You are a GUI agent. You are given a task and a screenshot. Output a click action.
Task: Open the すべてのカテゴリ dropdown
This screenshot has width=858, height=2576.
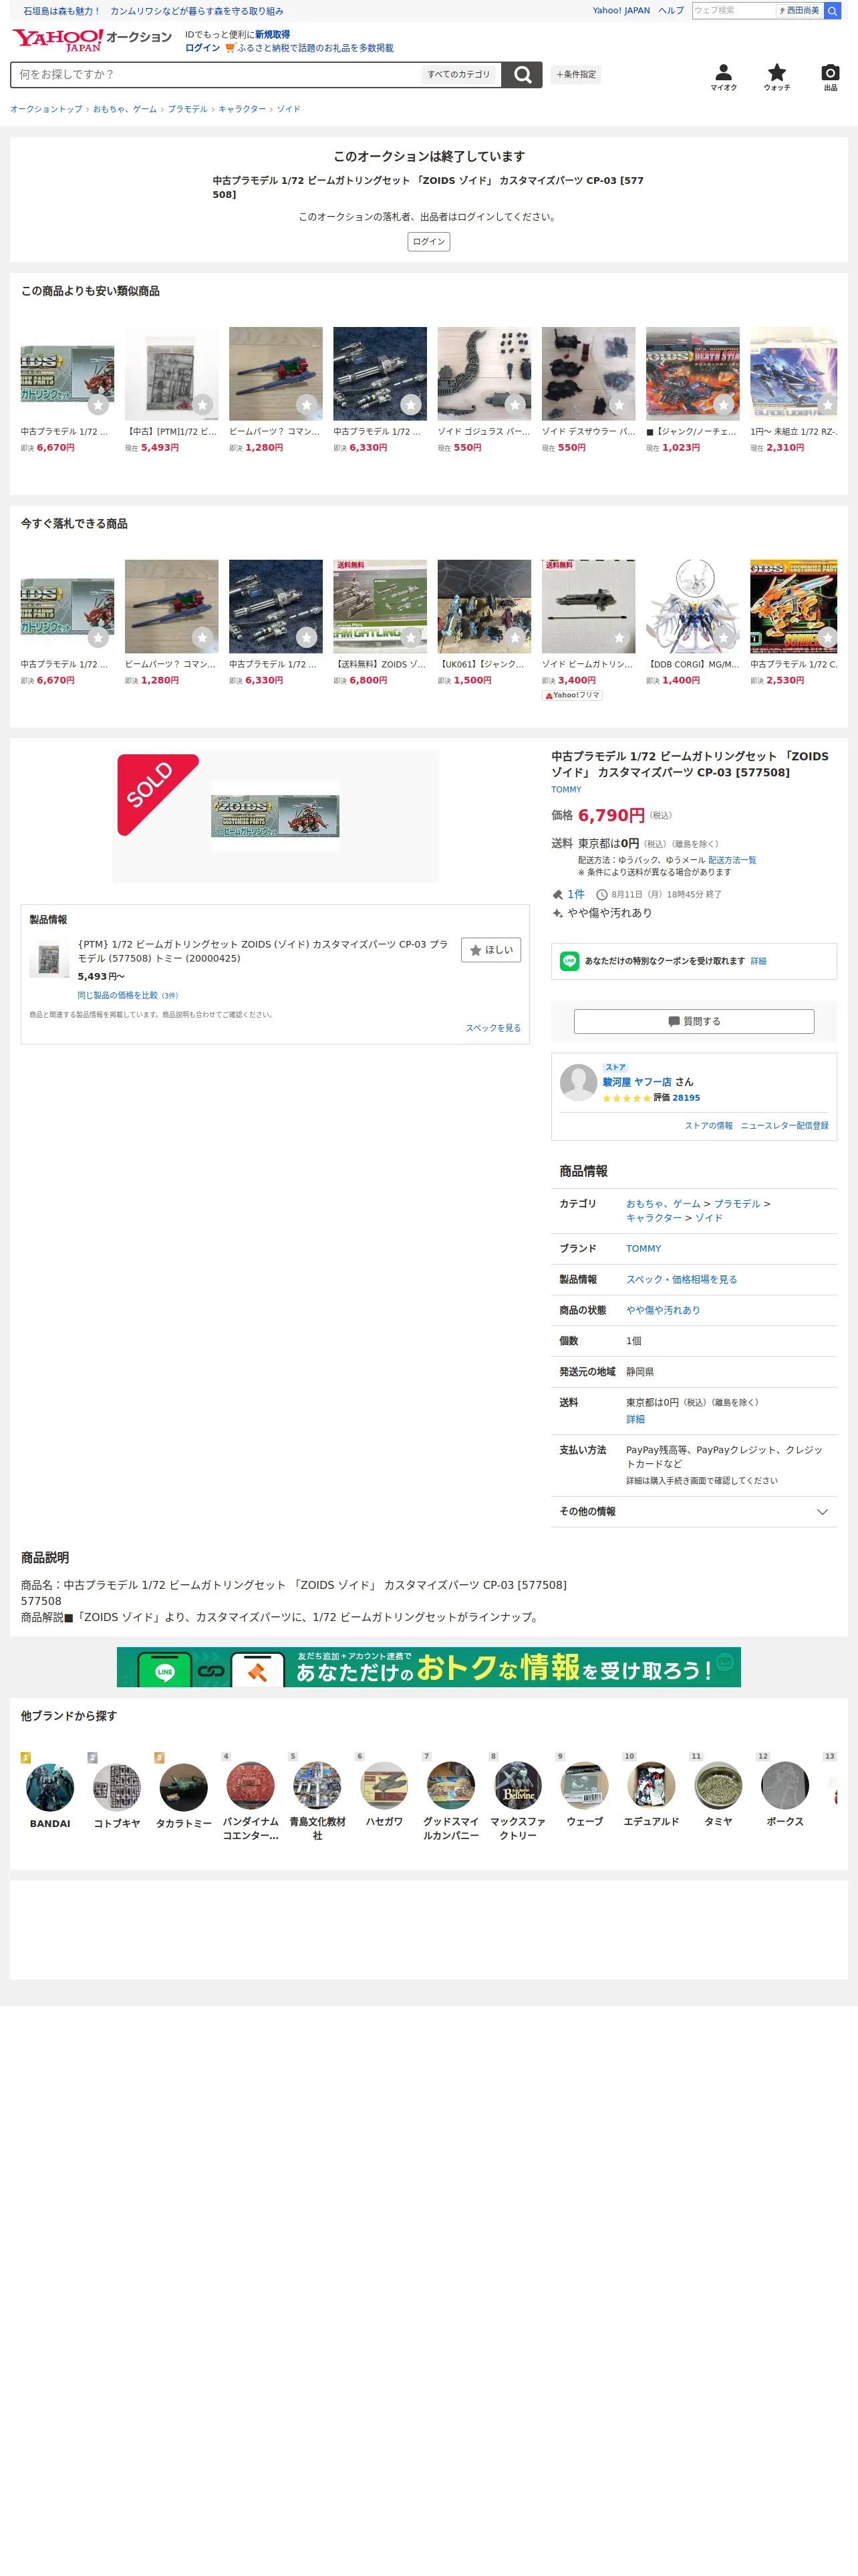point(458,75)
